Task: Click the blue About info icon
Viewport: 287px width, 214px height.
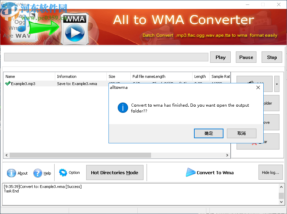Action: pyautogui.click(x=11, y=173)
